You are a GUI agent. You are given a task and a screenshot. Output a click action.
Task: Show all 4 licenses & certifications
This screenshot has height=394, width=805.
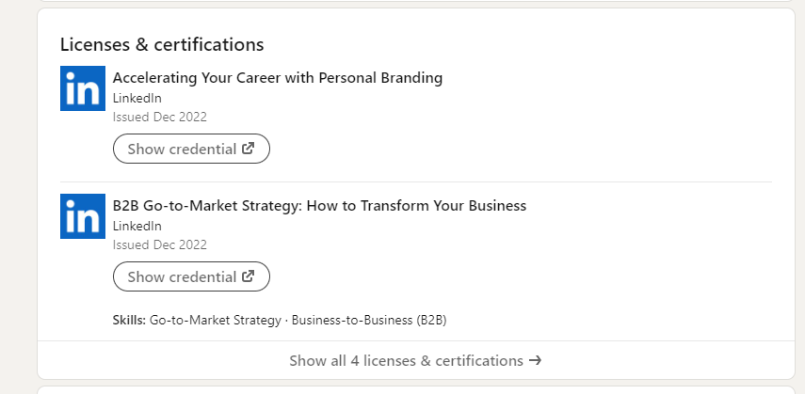coord(416,361)
